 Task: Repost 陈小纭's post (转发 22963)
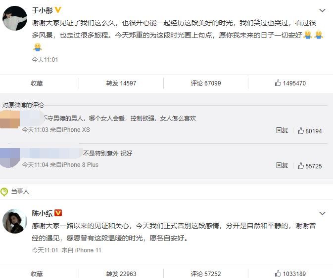(121, 274)
